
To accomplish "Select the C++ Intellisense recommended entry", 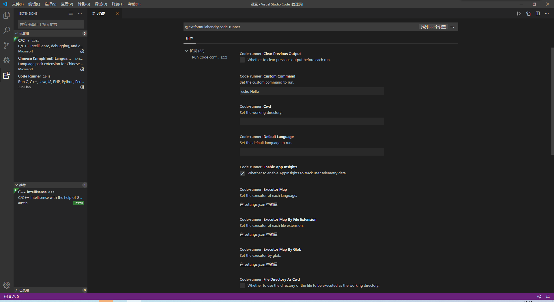I will [50, 197].
